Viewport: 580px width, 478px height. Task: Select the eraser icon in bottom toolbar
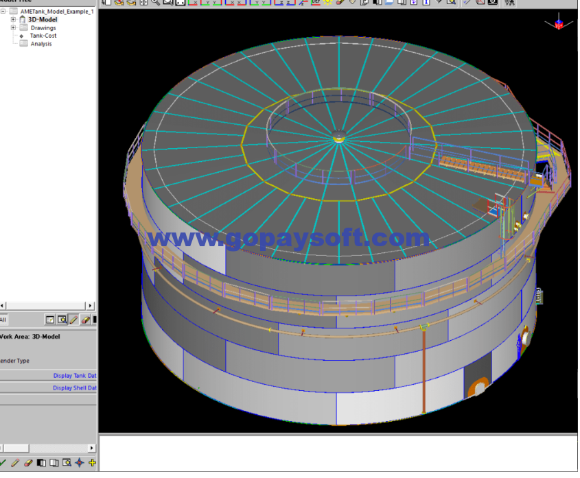(28, 462)
